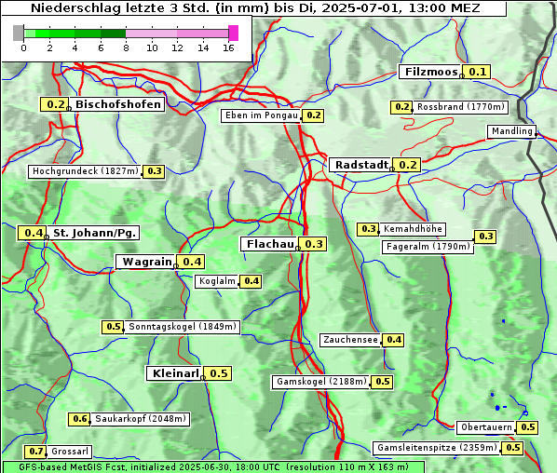
Task: Click the GFS-based MetGIS forecast footer text
Action: pyautogui.click(x=213, y=467)
